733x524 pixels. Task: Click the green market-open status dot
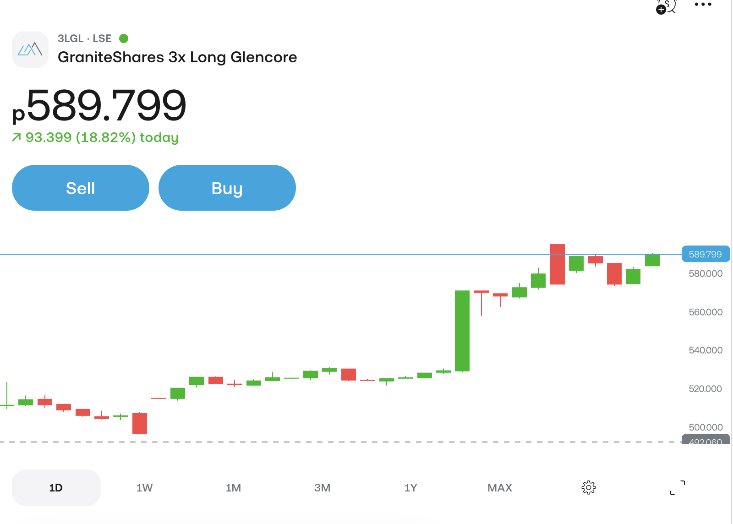click(124, 38)
